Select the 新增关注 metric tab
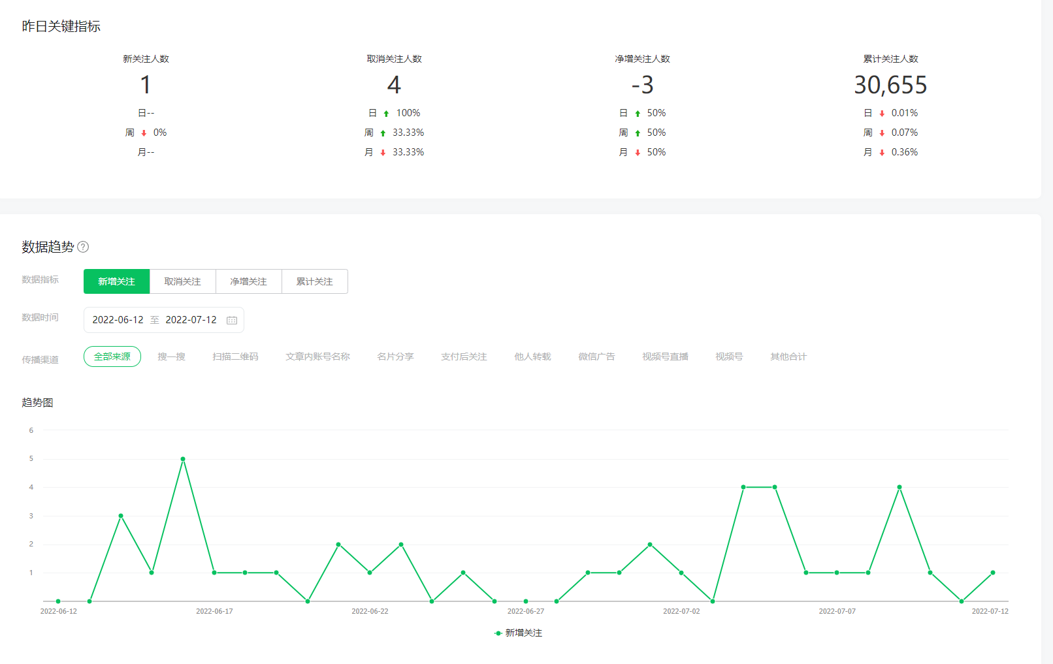This screenshot has height=664, width=1053. coord(117,281)
